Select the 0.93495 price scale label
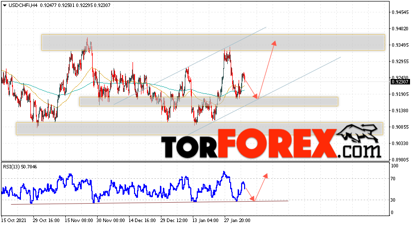 (400, 45)
